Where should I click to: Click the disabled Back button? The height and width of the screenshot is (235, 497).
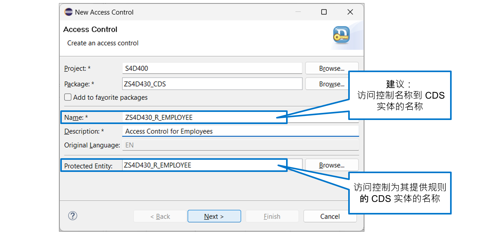(160, 216)
